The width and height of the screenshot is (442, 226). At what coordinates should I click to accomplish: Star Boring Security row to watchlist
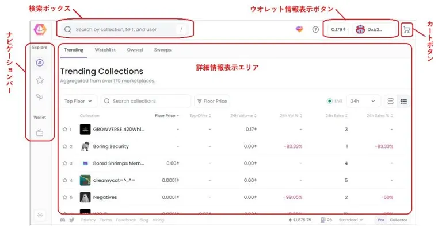pyautogui.click(x=64, y=146)
